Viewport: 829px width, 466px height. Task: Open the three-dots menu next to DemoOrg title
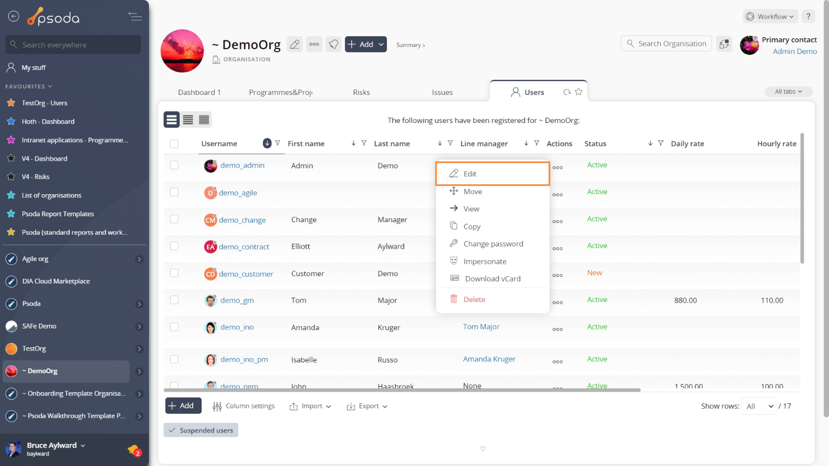click(314, 44)
